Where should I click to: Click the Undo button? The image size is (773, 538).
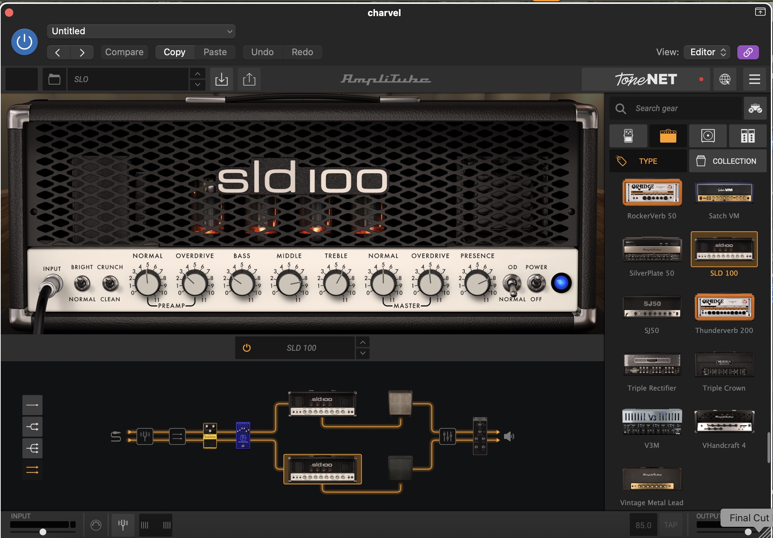tap(262, 52)
